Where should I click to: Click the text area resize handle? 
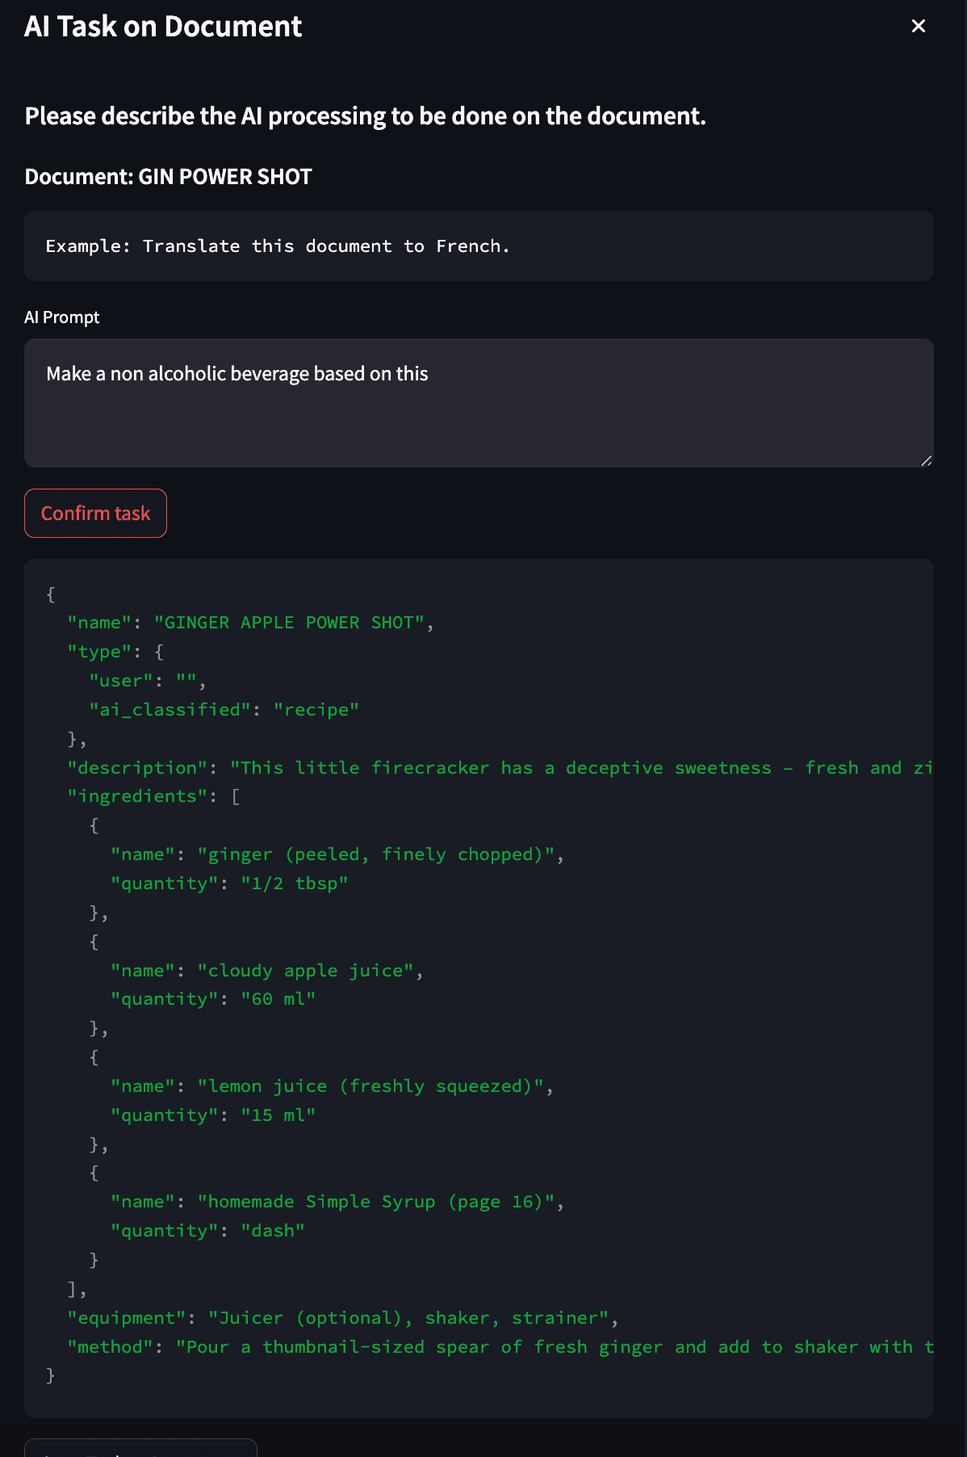pyautogui.click(x=926, y=460)
